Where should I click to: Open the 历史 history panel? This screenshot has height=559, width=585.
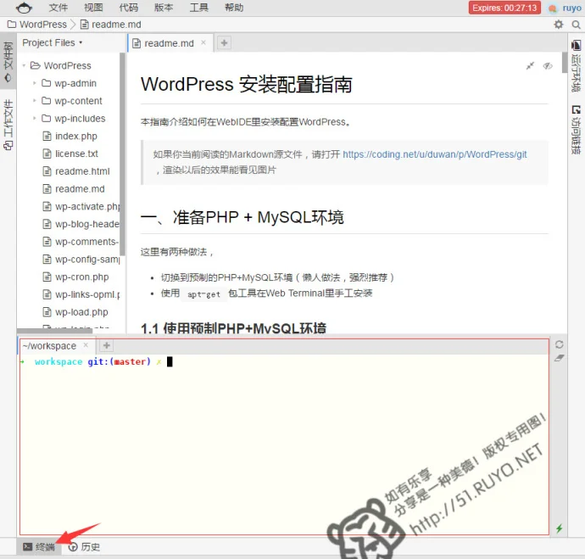click(84, 547)
